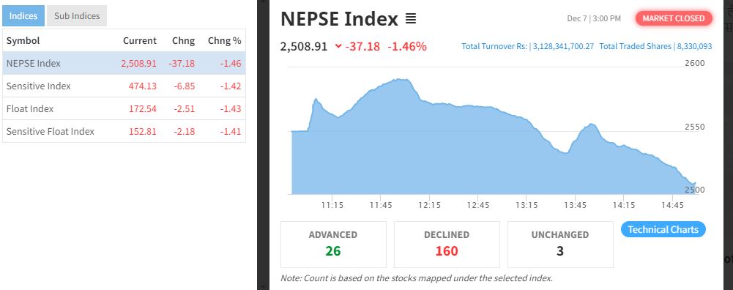Select the Sensitive Index row

click(x=124, y=86)
